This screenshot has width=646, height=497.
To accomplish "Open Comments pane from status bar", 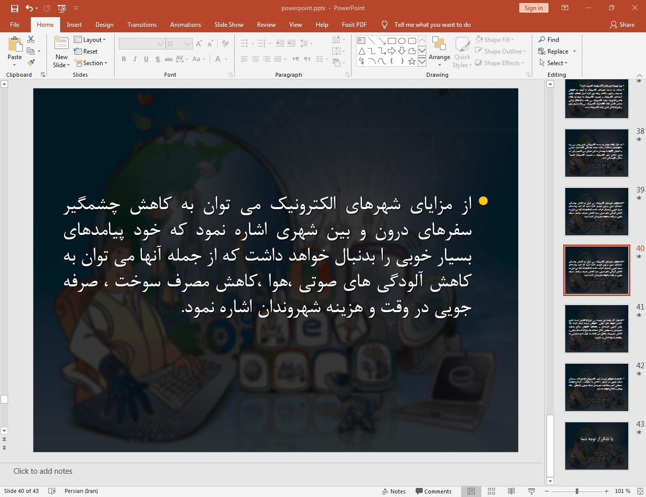I will click(x=433, y=491).
